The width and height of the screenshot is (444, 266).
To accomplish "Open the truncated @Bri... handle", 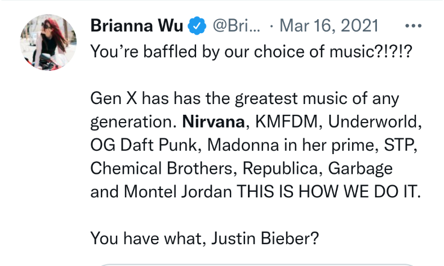I will (237, 26).
